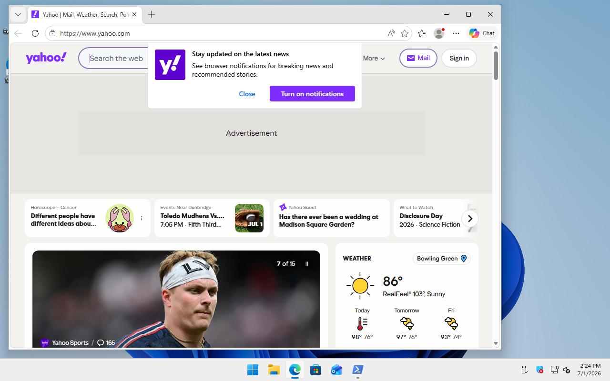Add this page to favorites with star
Screen dimensions: 610x381
[405, 33]
